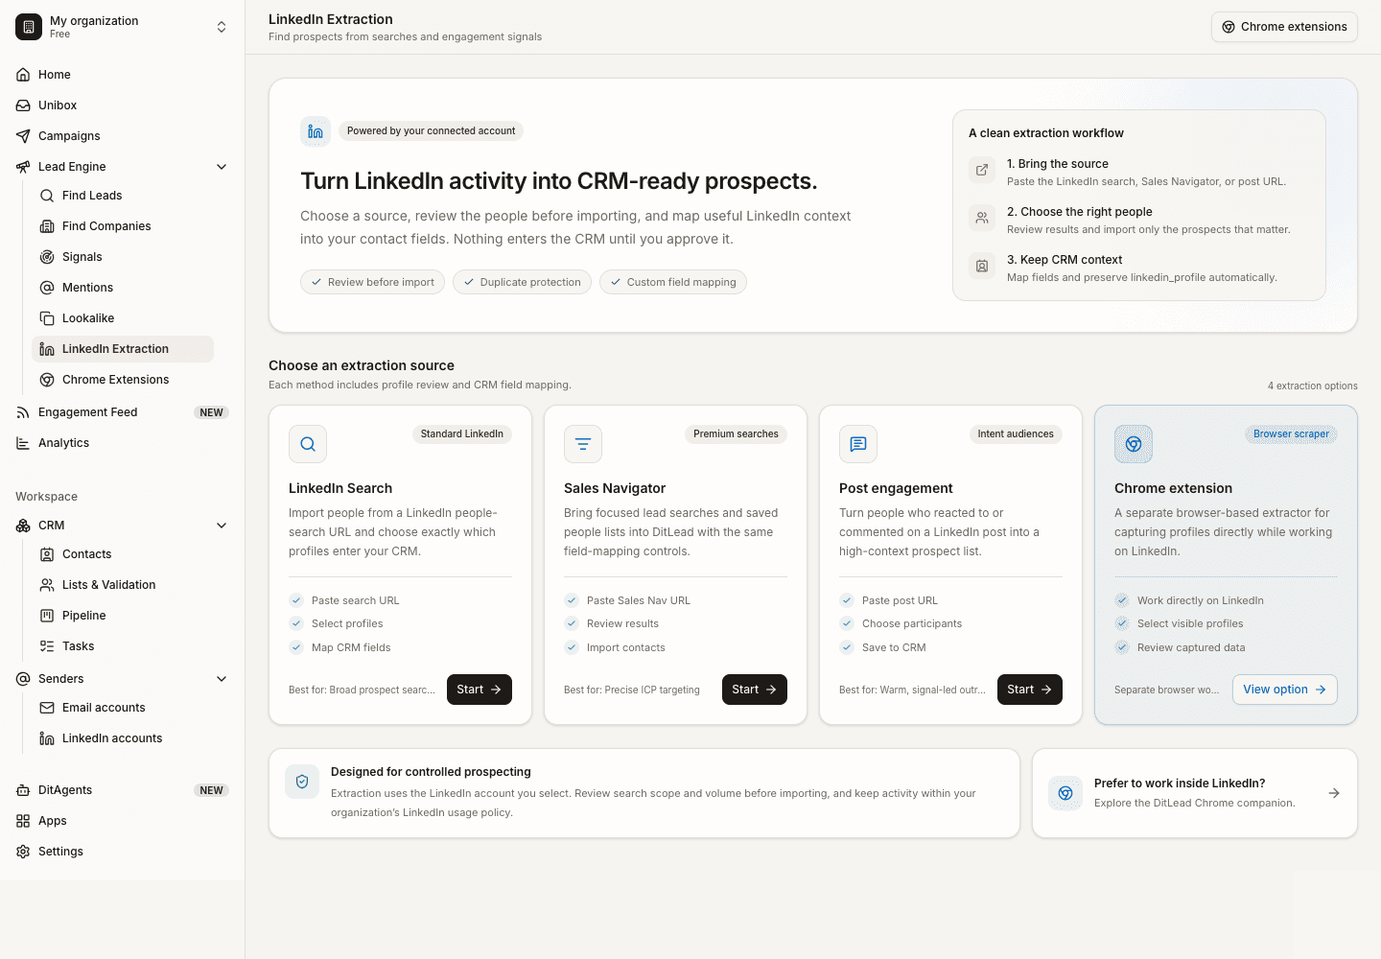This screenshot has width=1381, height=959.
Task: Click the Custom field mapping chip
Action: point(673,282)
